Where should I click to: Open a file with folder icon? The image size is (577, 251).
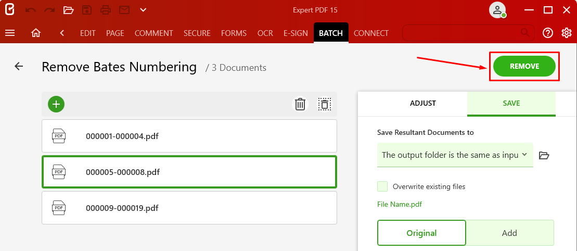69,10
